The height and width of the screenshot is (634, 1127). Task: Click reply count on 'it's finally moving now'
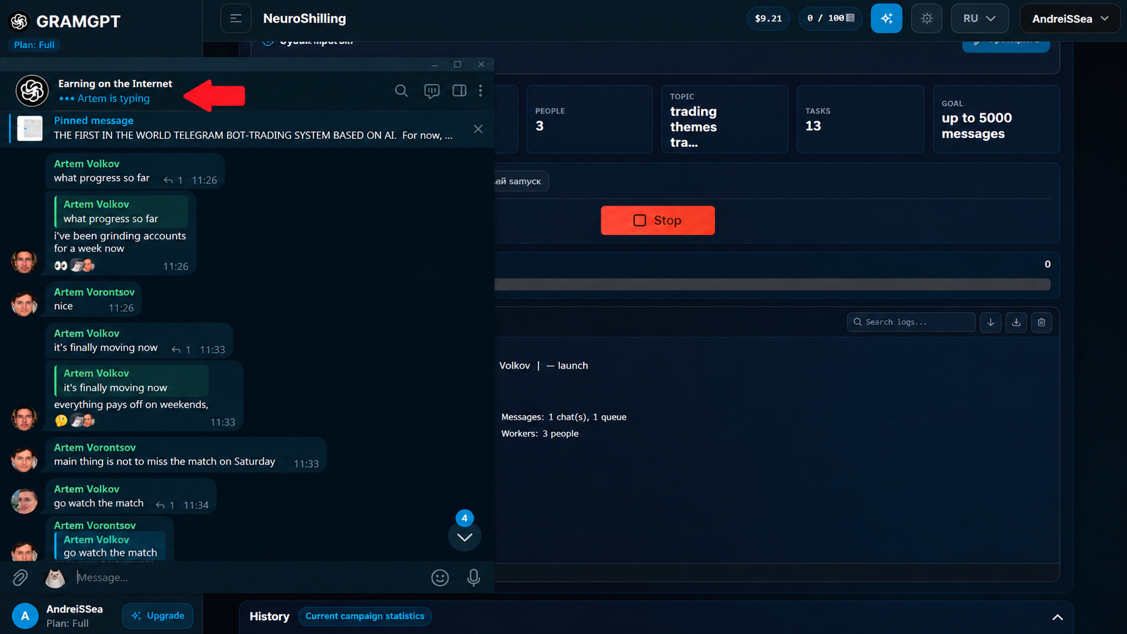tap(181, 350)
